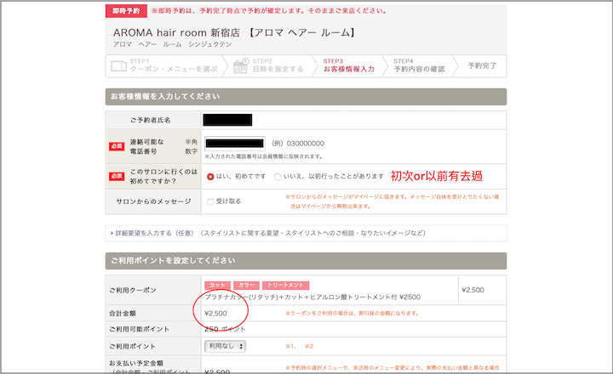The height and width of the screenshot is (374, 613).
Task: Expand 詳細要望を入力する optional section
Action: tap(151, 232)
